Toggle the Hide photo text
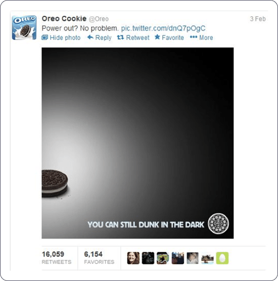The width and height of the screenshot is (278, 281). tap(65, 38)
